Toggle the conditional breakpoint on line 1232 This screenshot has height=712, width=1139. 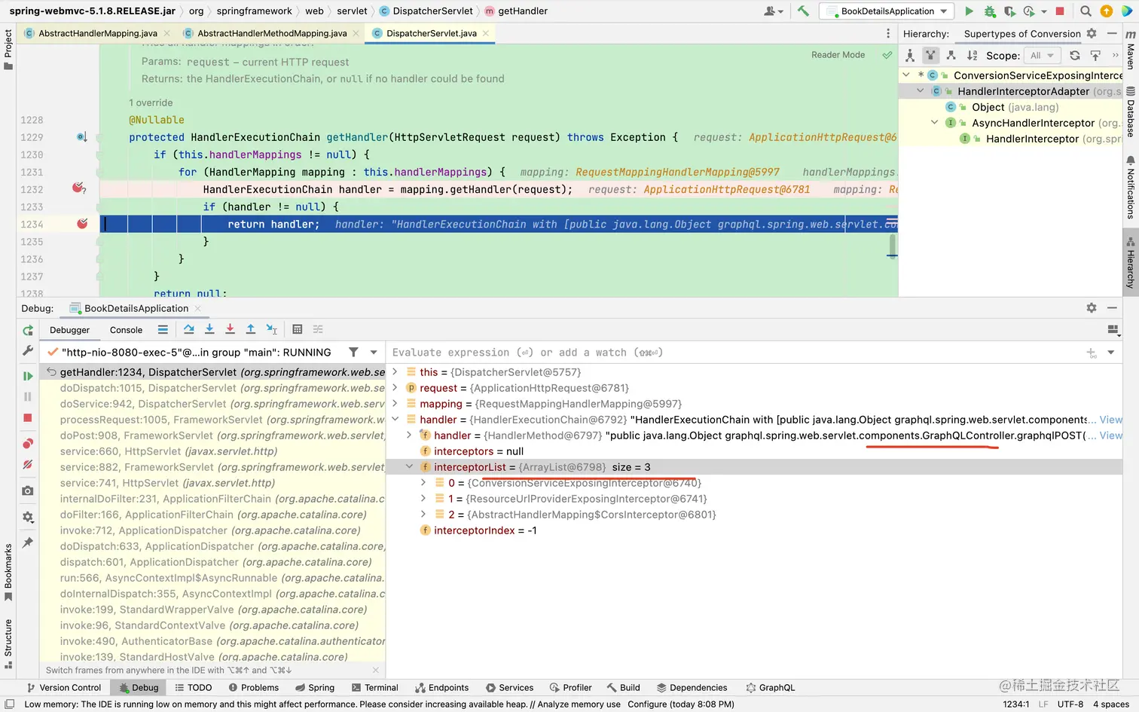(x=78, y=188)
